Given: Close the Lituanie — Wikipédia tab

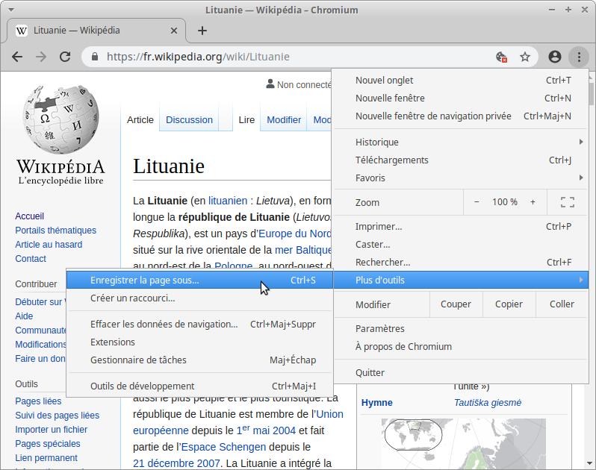Looking at the screenshot, I should (175, 31).
